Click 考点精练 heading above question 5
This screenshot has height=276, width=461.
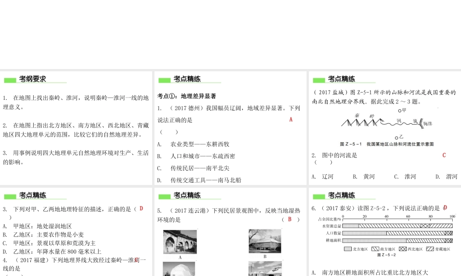pos(187,195)
